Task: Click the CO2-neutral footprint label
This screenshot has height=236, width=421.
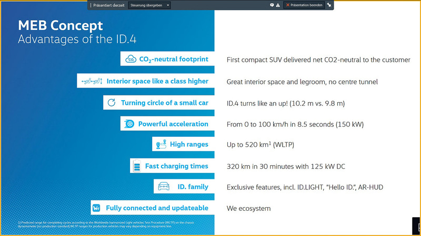Action: click(x=174, y=59)
